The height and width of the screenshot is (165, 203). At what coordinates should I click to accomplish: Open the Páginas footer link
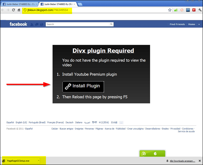(99, 129)
